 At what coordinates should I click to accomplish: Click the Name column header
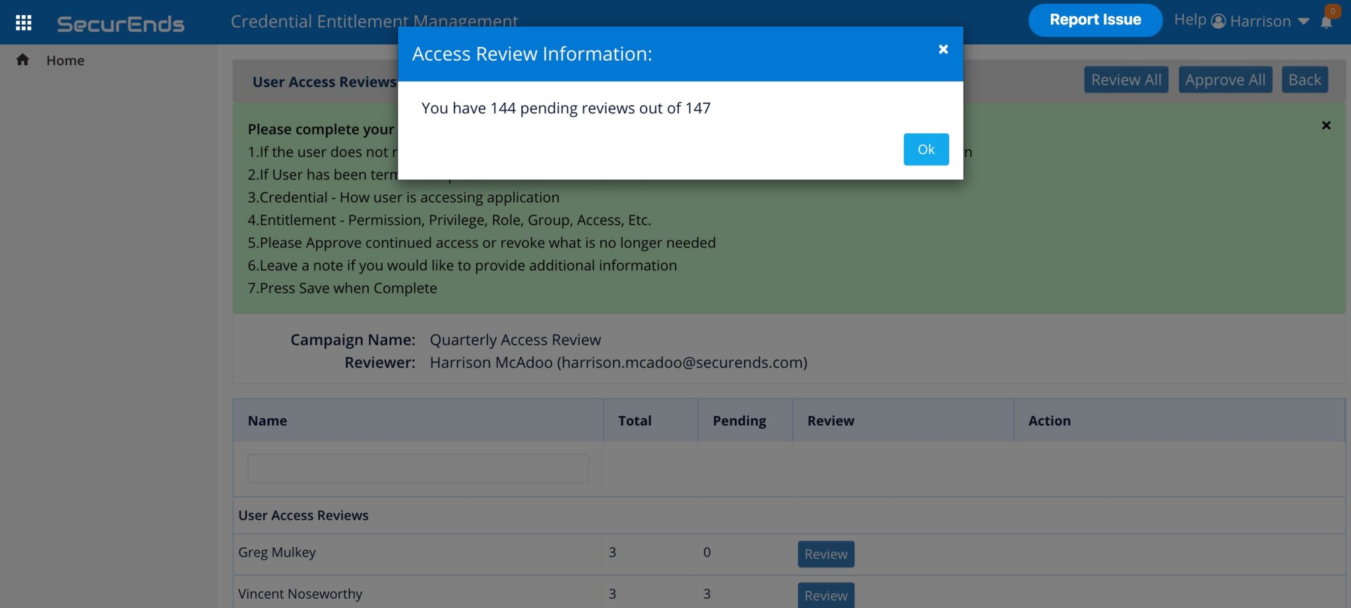267,420
